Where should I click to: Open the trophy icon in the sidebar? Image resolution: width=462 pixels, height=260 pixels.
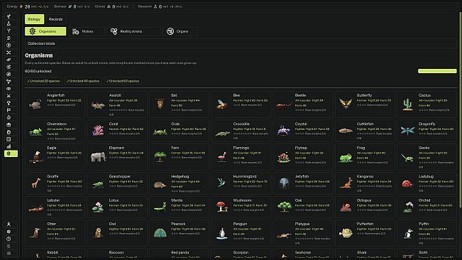pos(9,103)
